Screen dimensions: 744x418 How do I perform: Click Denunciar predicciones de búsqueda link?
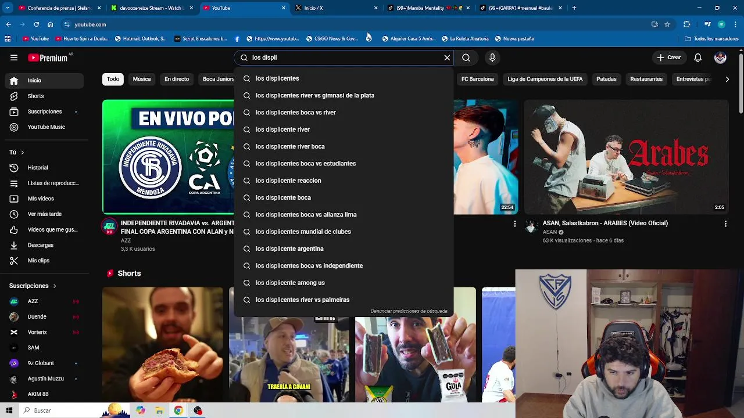(x=409, y=311)
